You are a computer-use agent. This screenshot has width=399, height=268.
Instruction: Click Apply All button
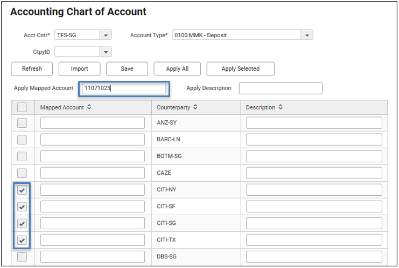pos(177,69)
